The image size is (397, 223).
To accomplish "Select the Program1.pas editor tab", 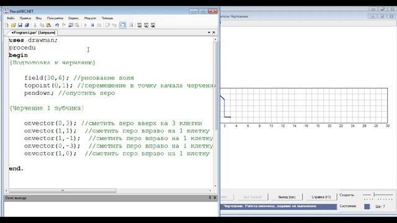I will (x=33, y=33).
